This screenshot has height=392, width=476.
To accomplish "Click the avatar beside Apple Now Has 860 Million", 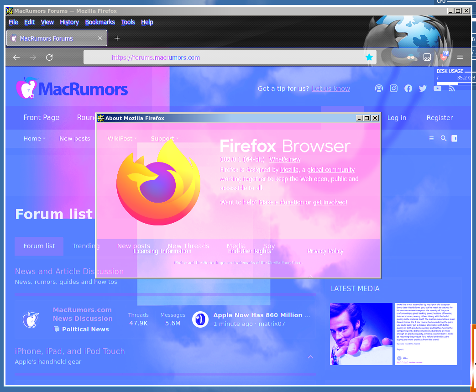I will (x=200, y=319).
